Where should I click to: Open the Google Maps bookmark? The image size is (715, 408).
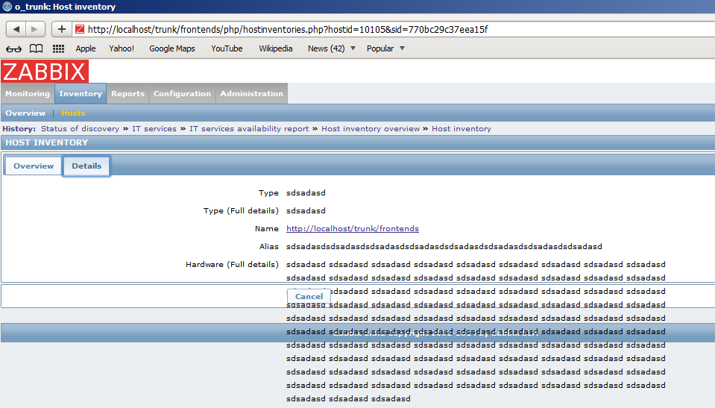(x=172, y=48)
